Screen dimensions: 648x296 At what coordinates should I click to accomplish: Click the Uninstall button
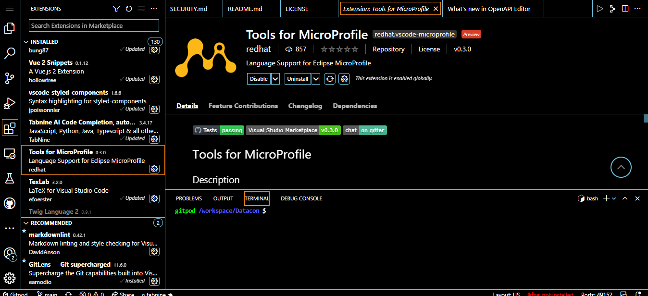click(298, 79)
